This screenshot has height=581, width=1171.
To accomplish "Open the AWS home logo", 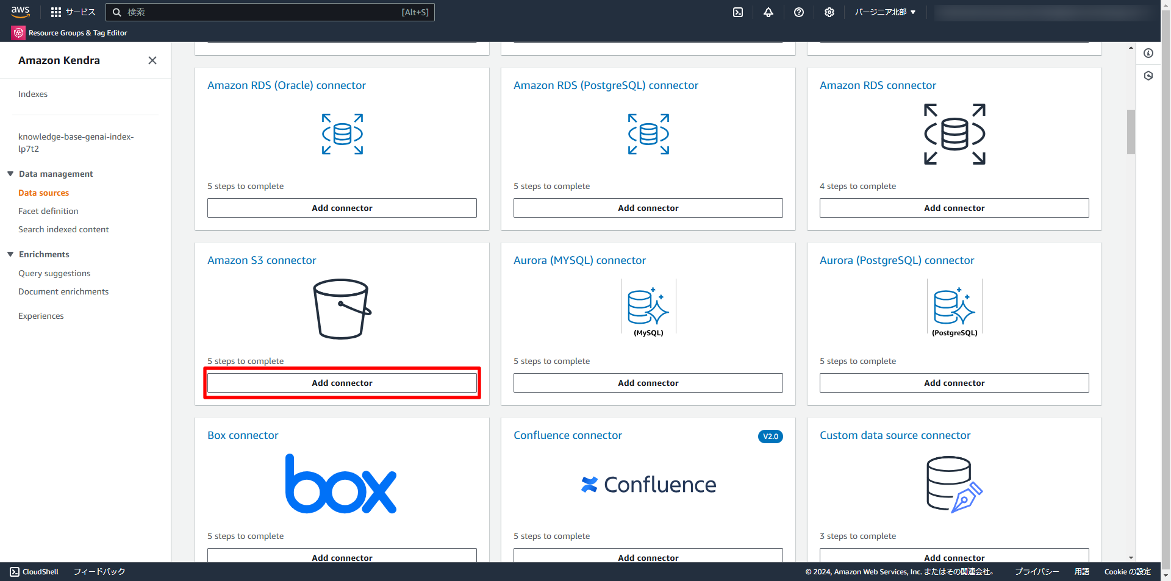I will [20, 12].
